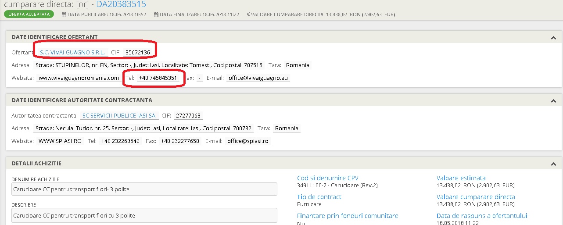Click the Tip de contract label
This screenshot has width=563, height=225.
pos(319,197)
